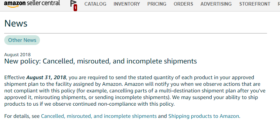Click the August 2018 date label
The image size is (280, 136).
click(x=18, y=55)
